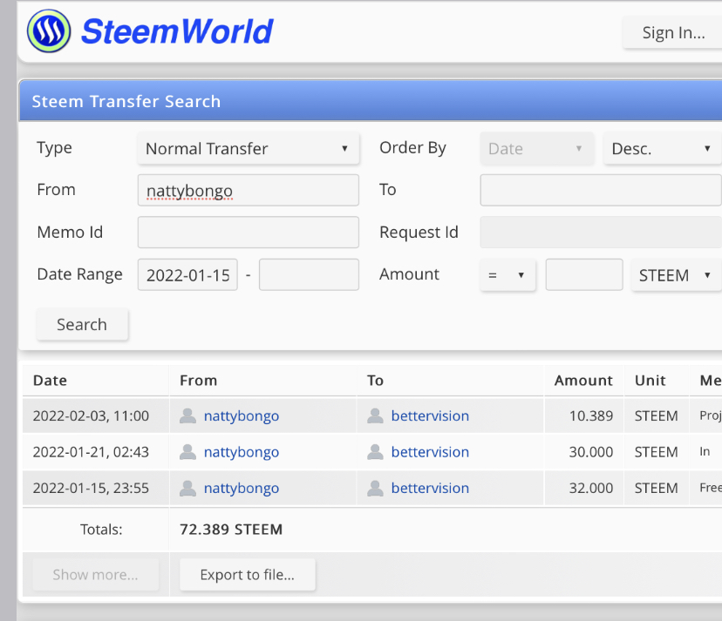The height and width of the screenshot is (621, 722).
Task: Open nattybongo link in 2022-01-21 row
Action: (x=242, y=452)
